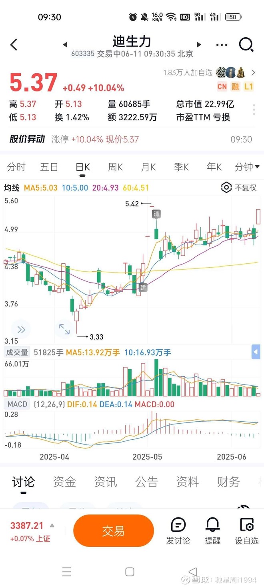
Task: Tap the orange 交易 button
Action: (x=114, y=531)
